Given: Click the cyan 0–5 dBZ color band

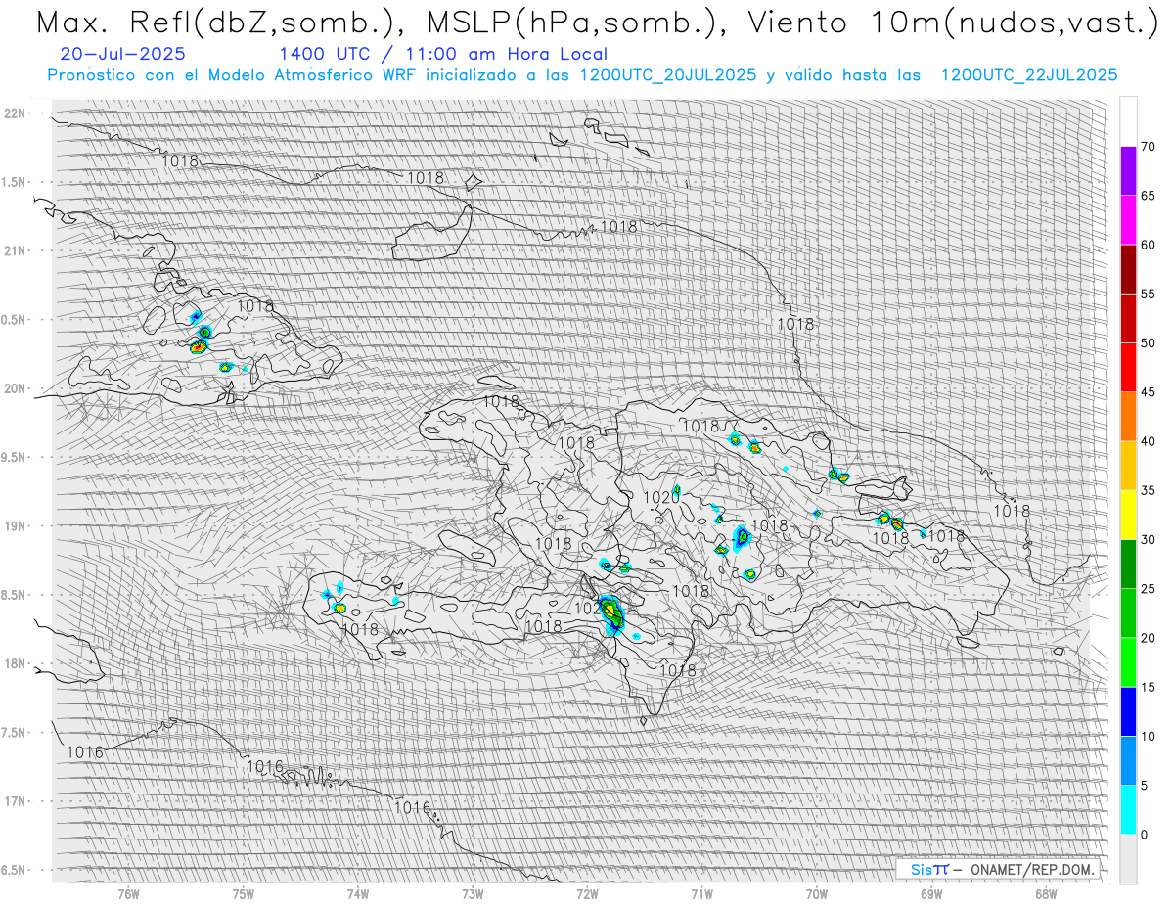Looking at the screenshot, I should [1128, 809].
